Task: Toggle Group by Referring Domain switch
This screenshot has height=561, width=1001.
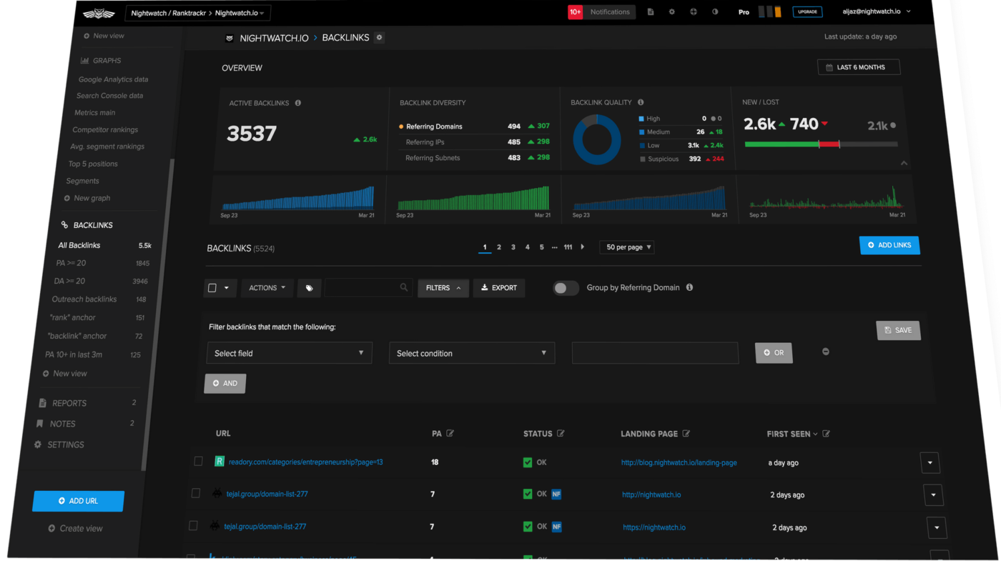Action: point(566,288)
